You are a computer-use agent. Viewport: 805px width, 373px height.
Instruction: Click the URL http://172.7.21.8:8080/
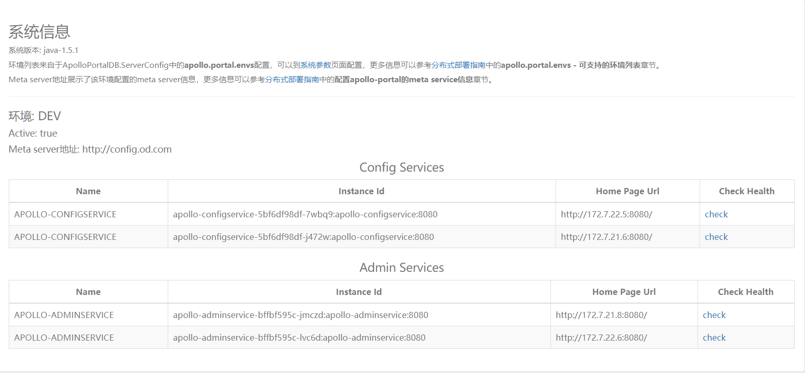[601, 315]
